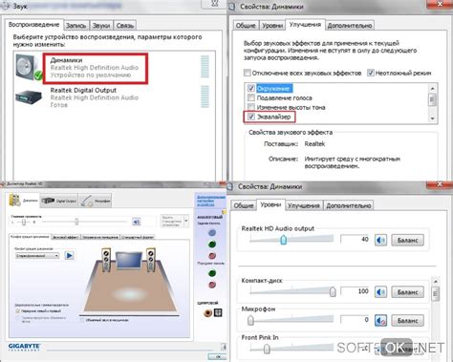The image size is (453, 362).
Task: Open the Дополнительно tab in upper properties
Action: [x=350, y=26]
